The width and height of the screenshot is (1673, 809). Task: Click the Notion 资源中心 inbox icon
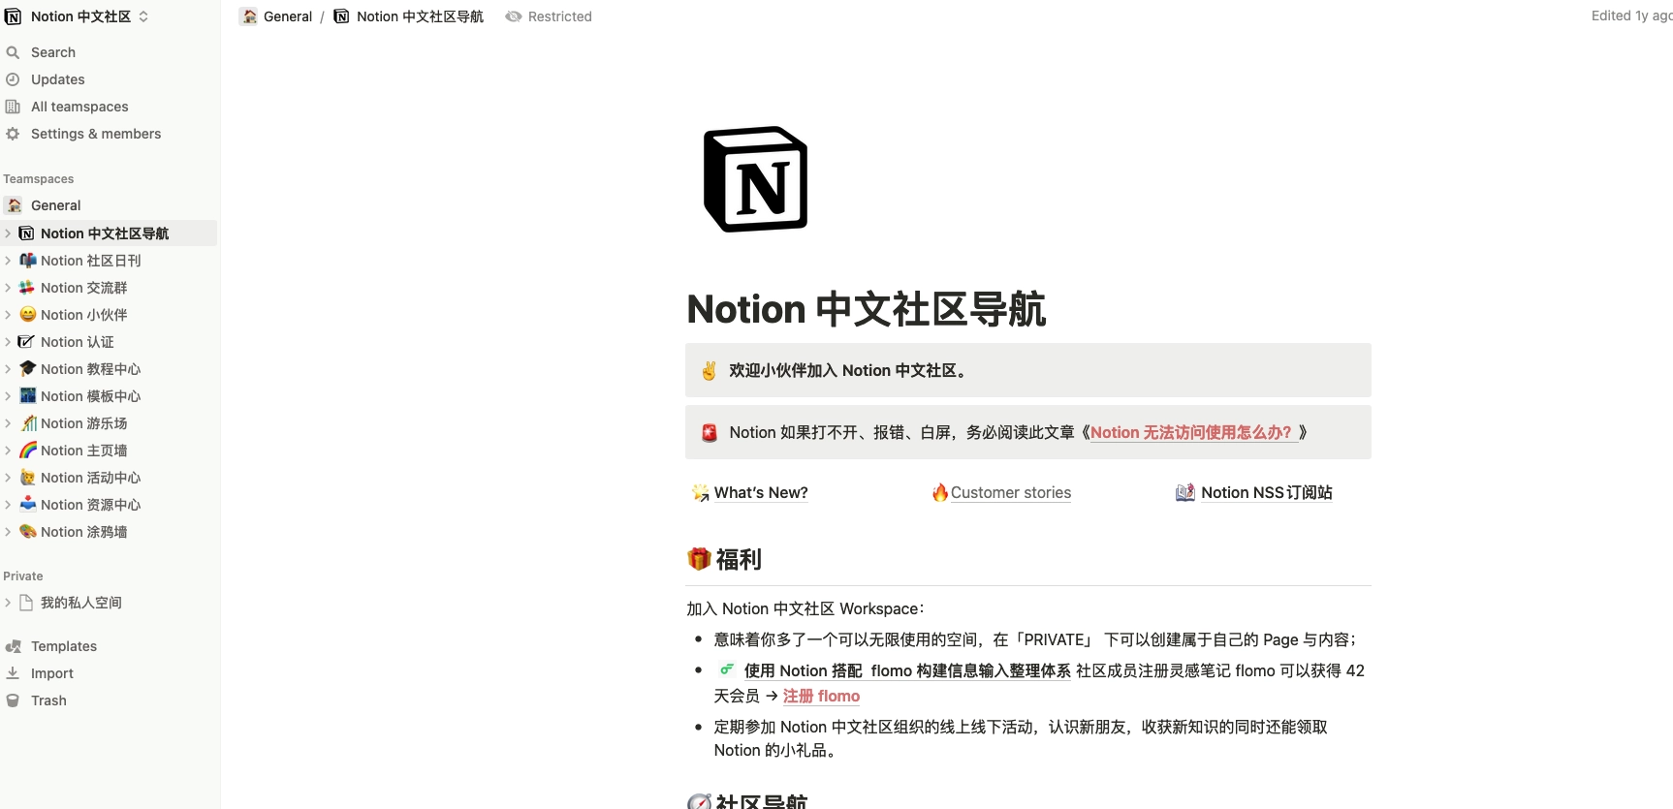pos(28,505)
